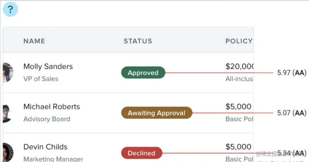Click the Advisory Board subtitle text
This screenshot has width=309, height=162.
pos(47,119)
